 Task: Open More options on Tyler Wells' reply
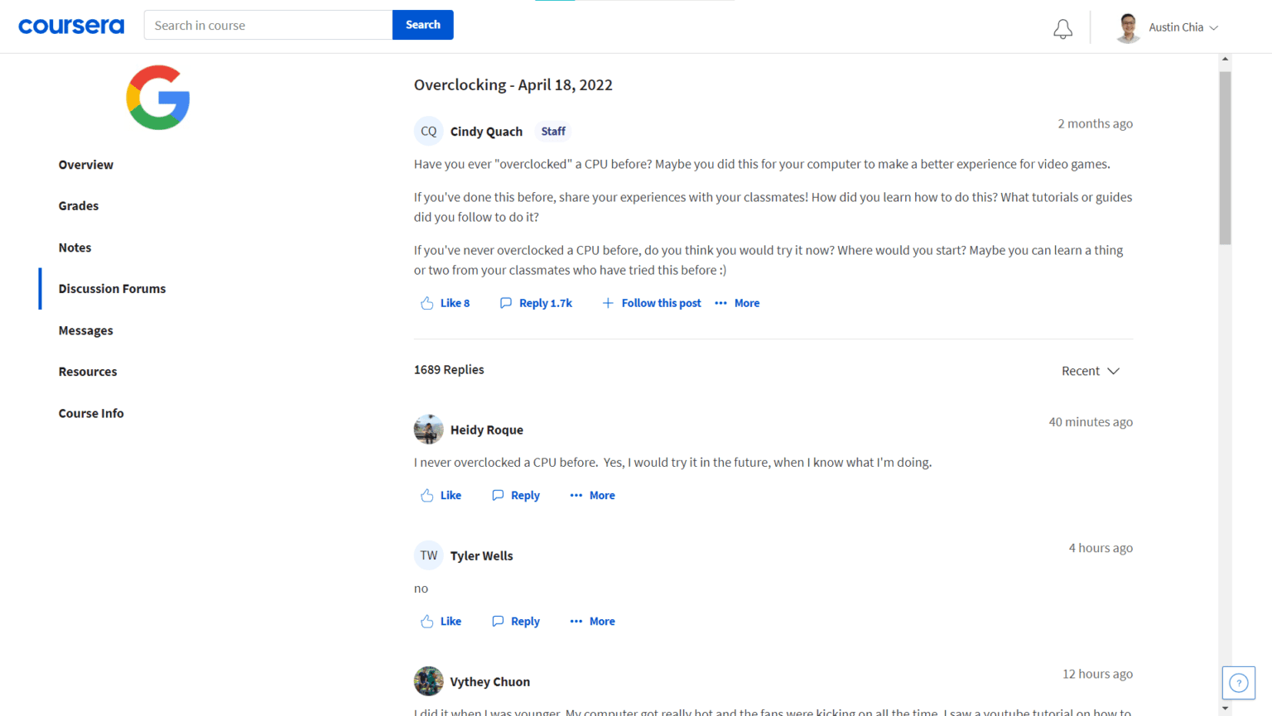591,621
